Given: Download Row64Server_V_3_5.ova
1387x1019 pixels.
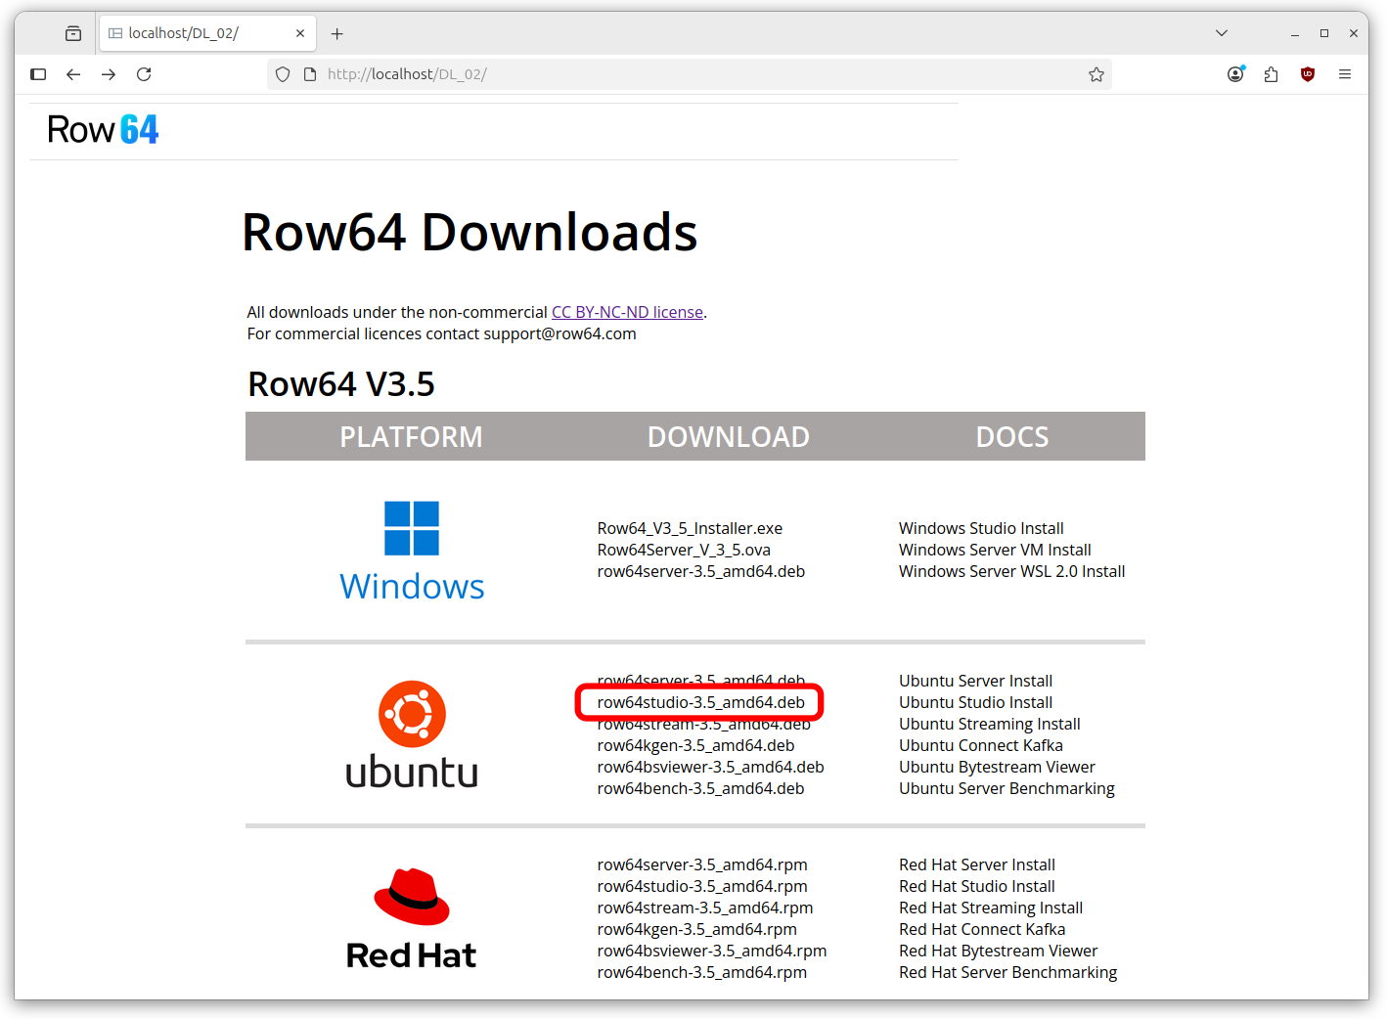Looking at the screenshot, I should coord(684,550).
